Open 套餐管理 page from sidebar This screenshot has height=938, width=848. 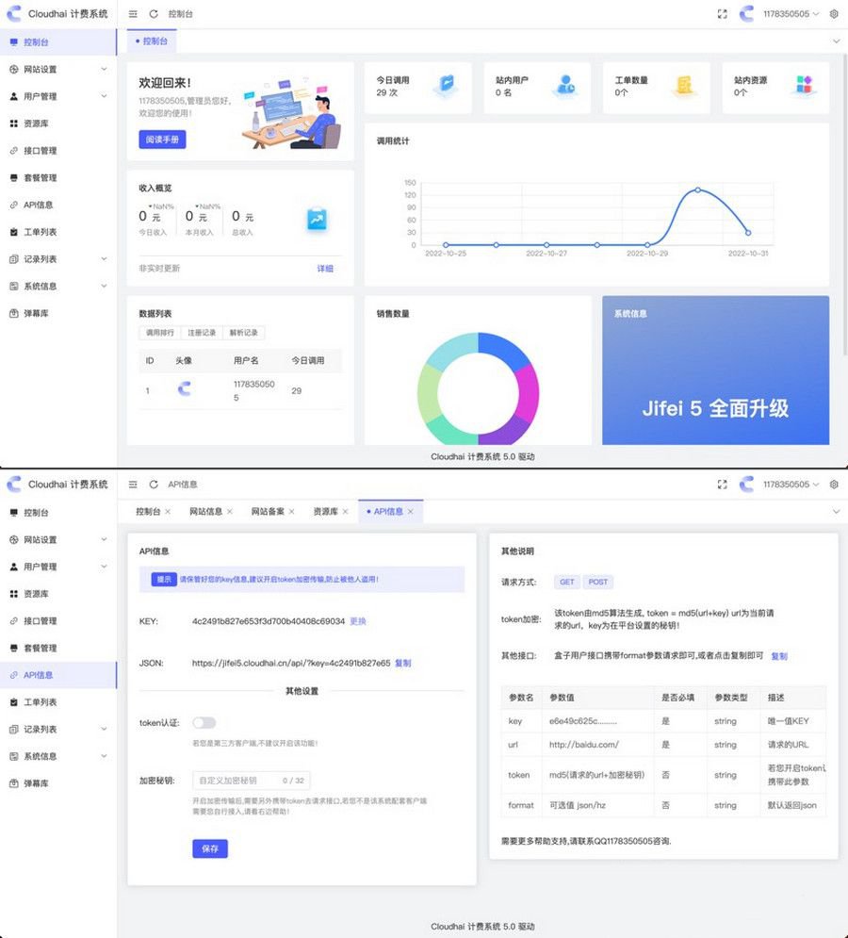(x=44, y=177)
